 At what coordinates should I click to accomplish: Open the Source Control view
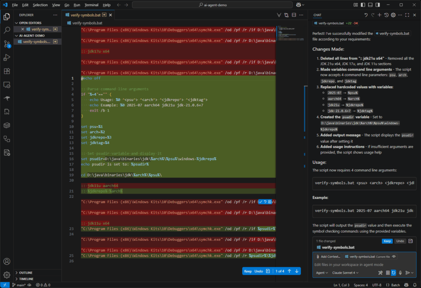click(x=7, y=43)
